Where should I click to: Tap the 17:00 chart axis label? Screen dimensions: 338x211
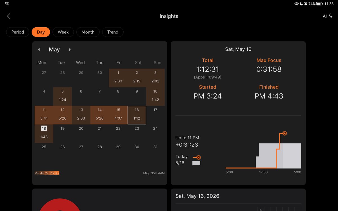(263, 172)
